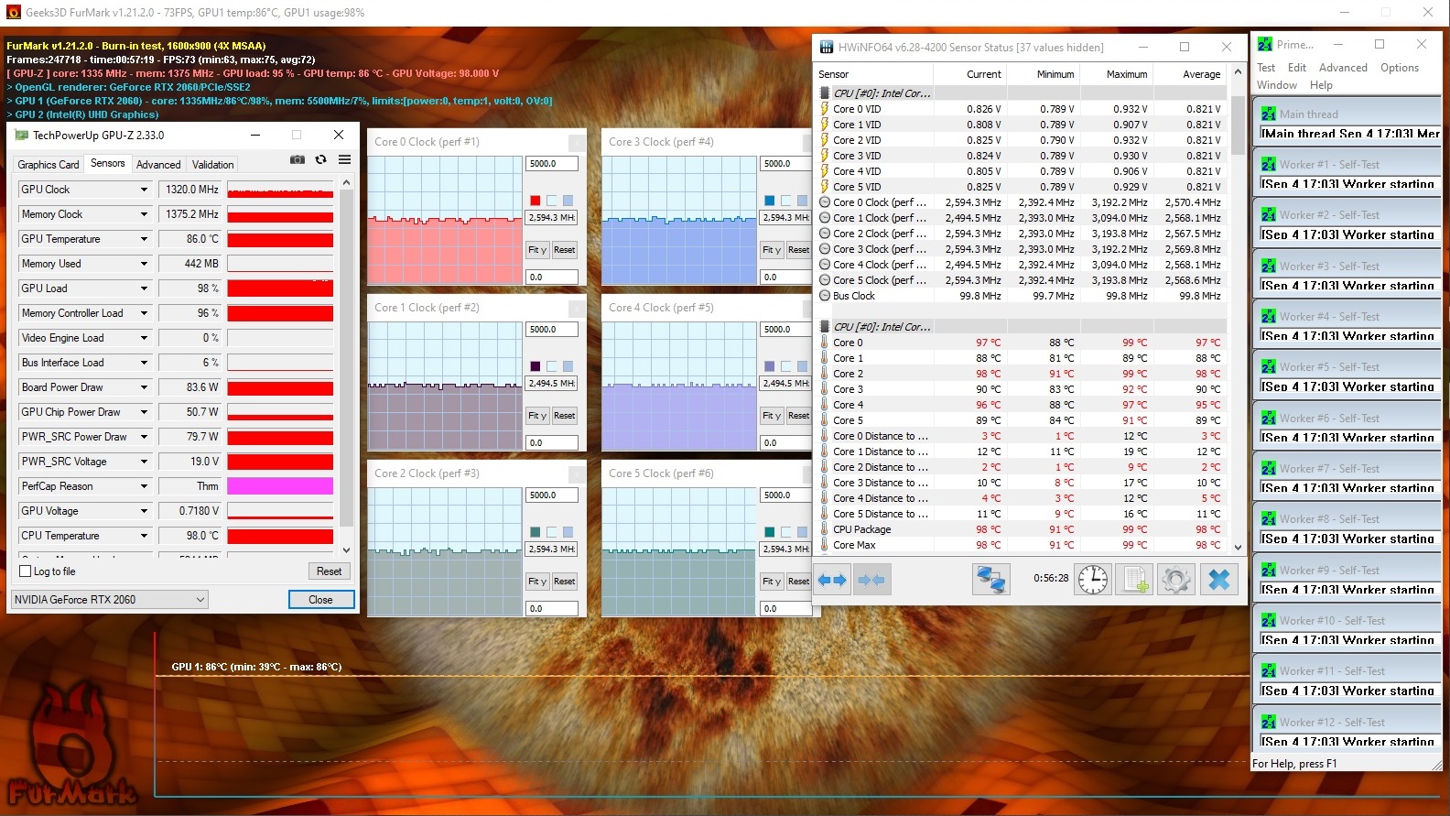Click Prime95 Worker #6 window icon
This screenshot has width=1450, height=816.
click(1268, 419)
